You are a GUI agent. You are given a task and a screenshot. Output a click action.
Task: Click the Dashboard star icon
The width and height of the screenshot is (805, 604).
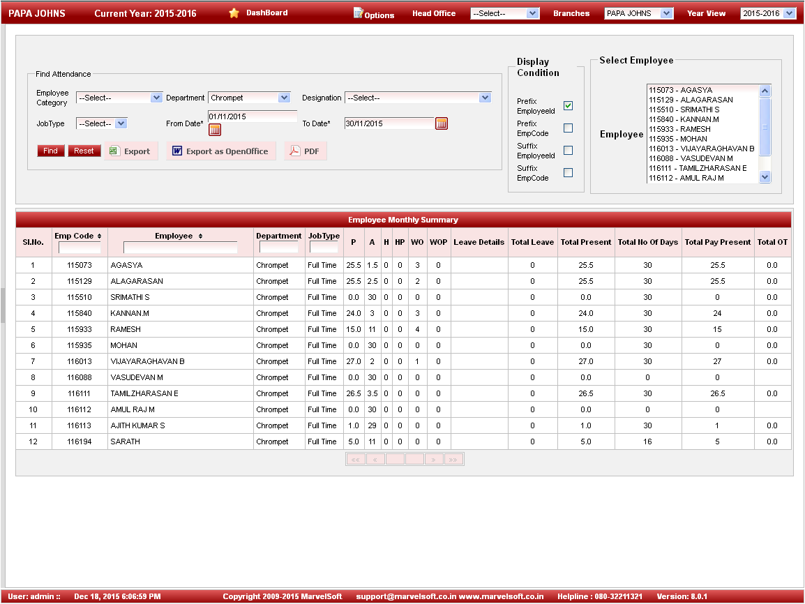click(234, 13)
